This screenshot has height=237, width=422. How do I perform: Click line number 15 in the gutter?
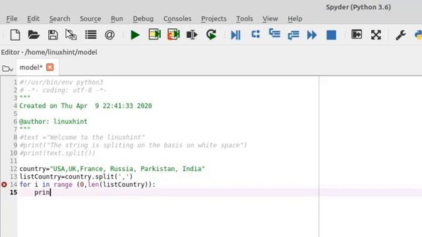[x=13, y=192]
